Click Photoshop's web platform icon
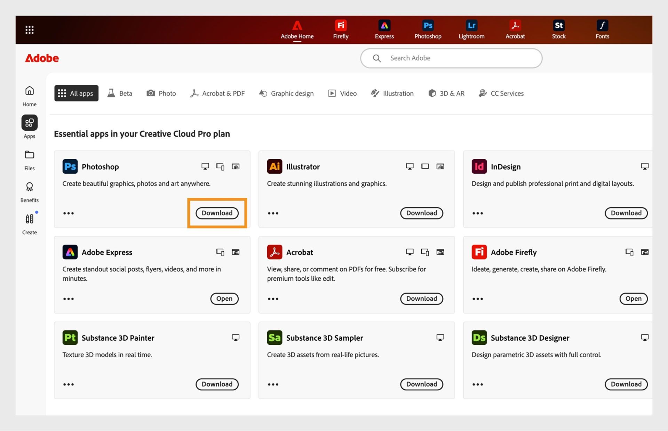668x431 pixels. [x=236, y=166]
